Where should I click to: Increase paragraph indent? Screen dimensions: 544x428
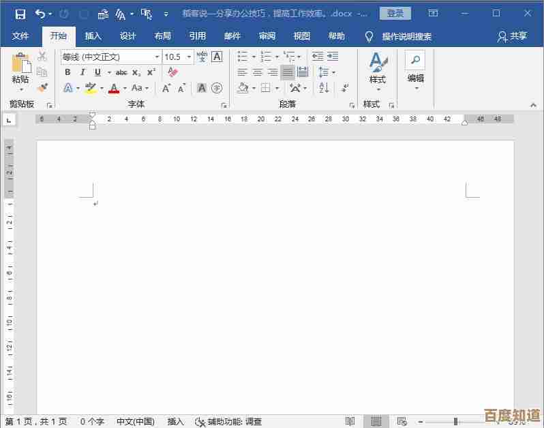333,56
